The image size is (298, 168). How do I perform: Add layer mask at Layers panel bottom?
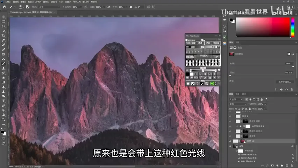pyautogui.click(x=272, y=166)
